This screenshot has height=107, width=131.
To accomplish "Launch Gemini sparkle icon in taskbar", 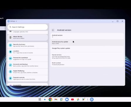I will [45, 99].
